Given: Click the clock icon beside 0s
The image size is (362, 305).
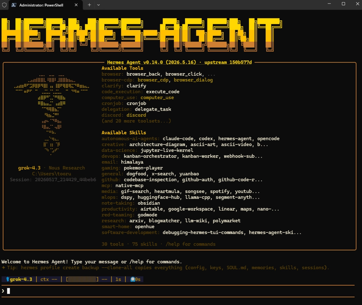Looking at the screenshot, I should pos(133,279).
